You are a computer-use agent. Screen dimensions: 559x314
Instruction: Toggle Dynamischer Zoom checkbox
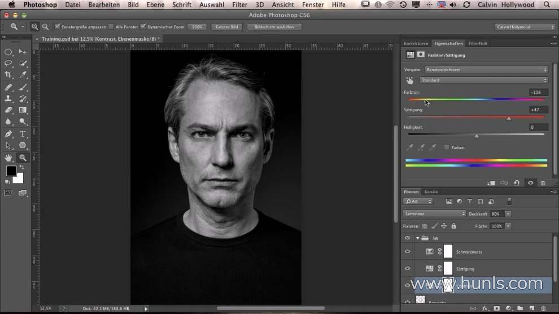click(143, 27)
